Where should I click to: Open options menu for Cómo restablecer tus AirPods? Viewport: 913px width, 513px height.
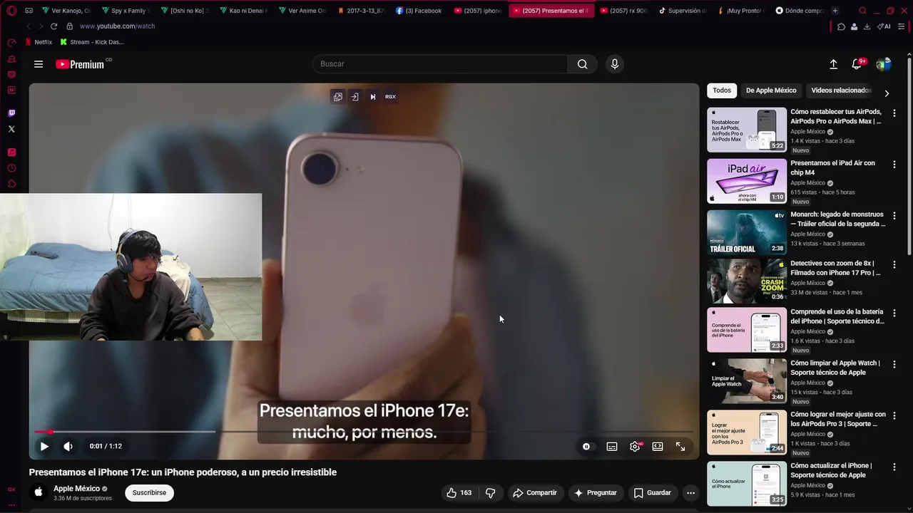pos(894,113)
